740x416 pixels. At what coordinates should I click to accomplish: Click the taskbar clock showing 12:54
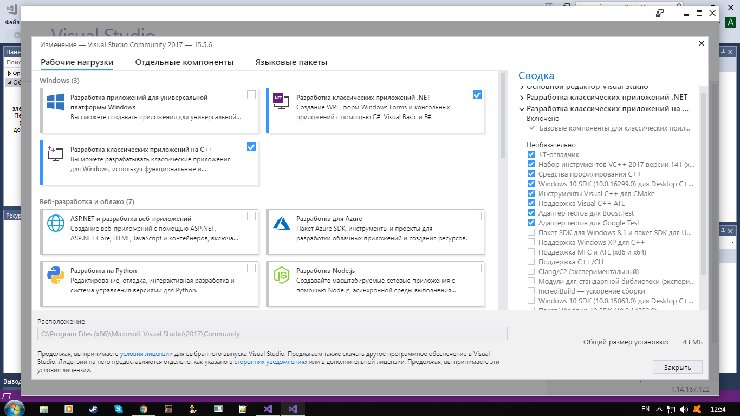pyautogui.click(x=718, y=409)
